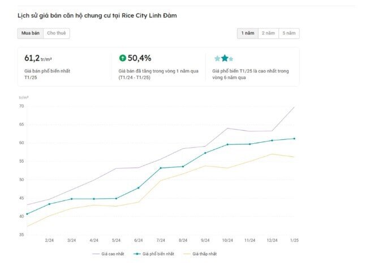Click the 11/24 data point on popular price line

[250, 144]
